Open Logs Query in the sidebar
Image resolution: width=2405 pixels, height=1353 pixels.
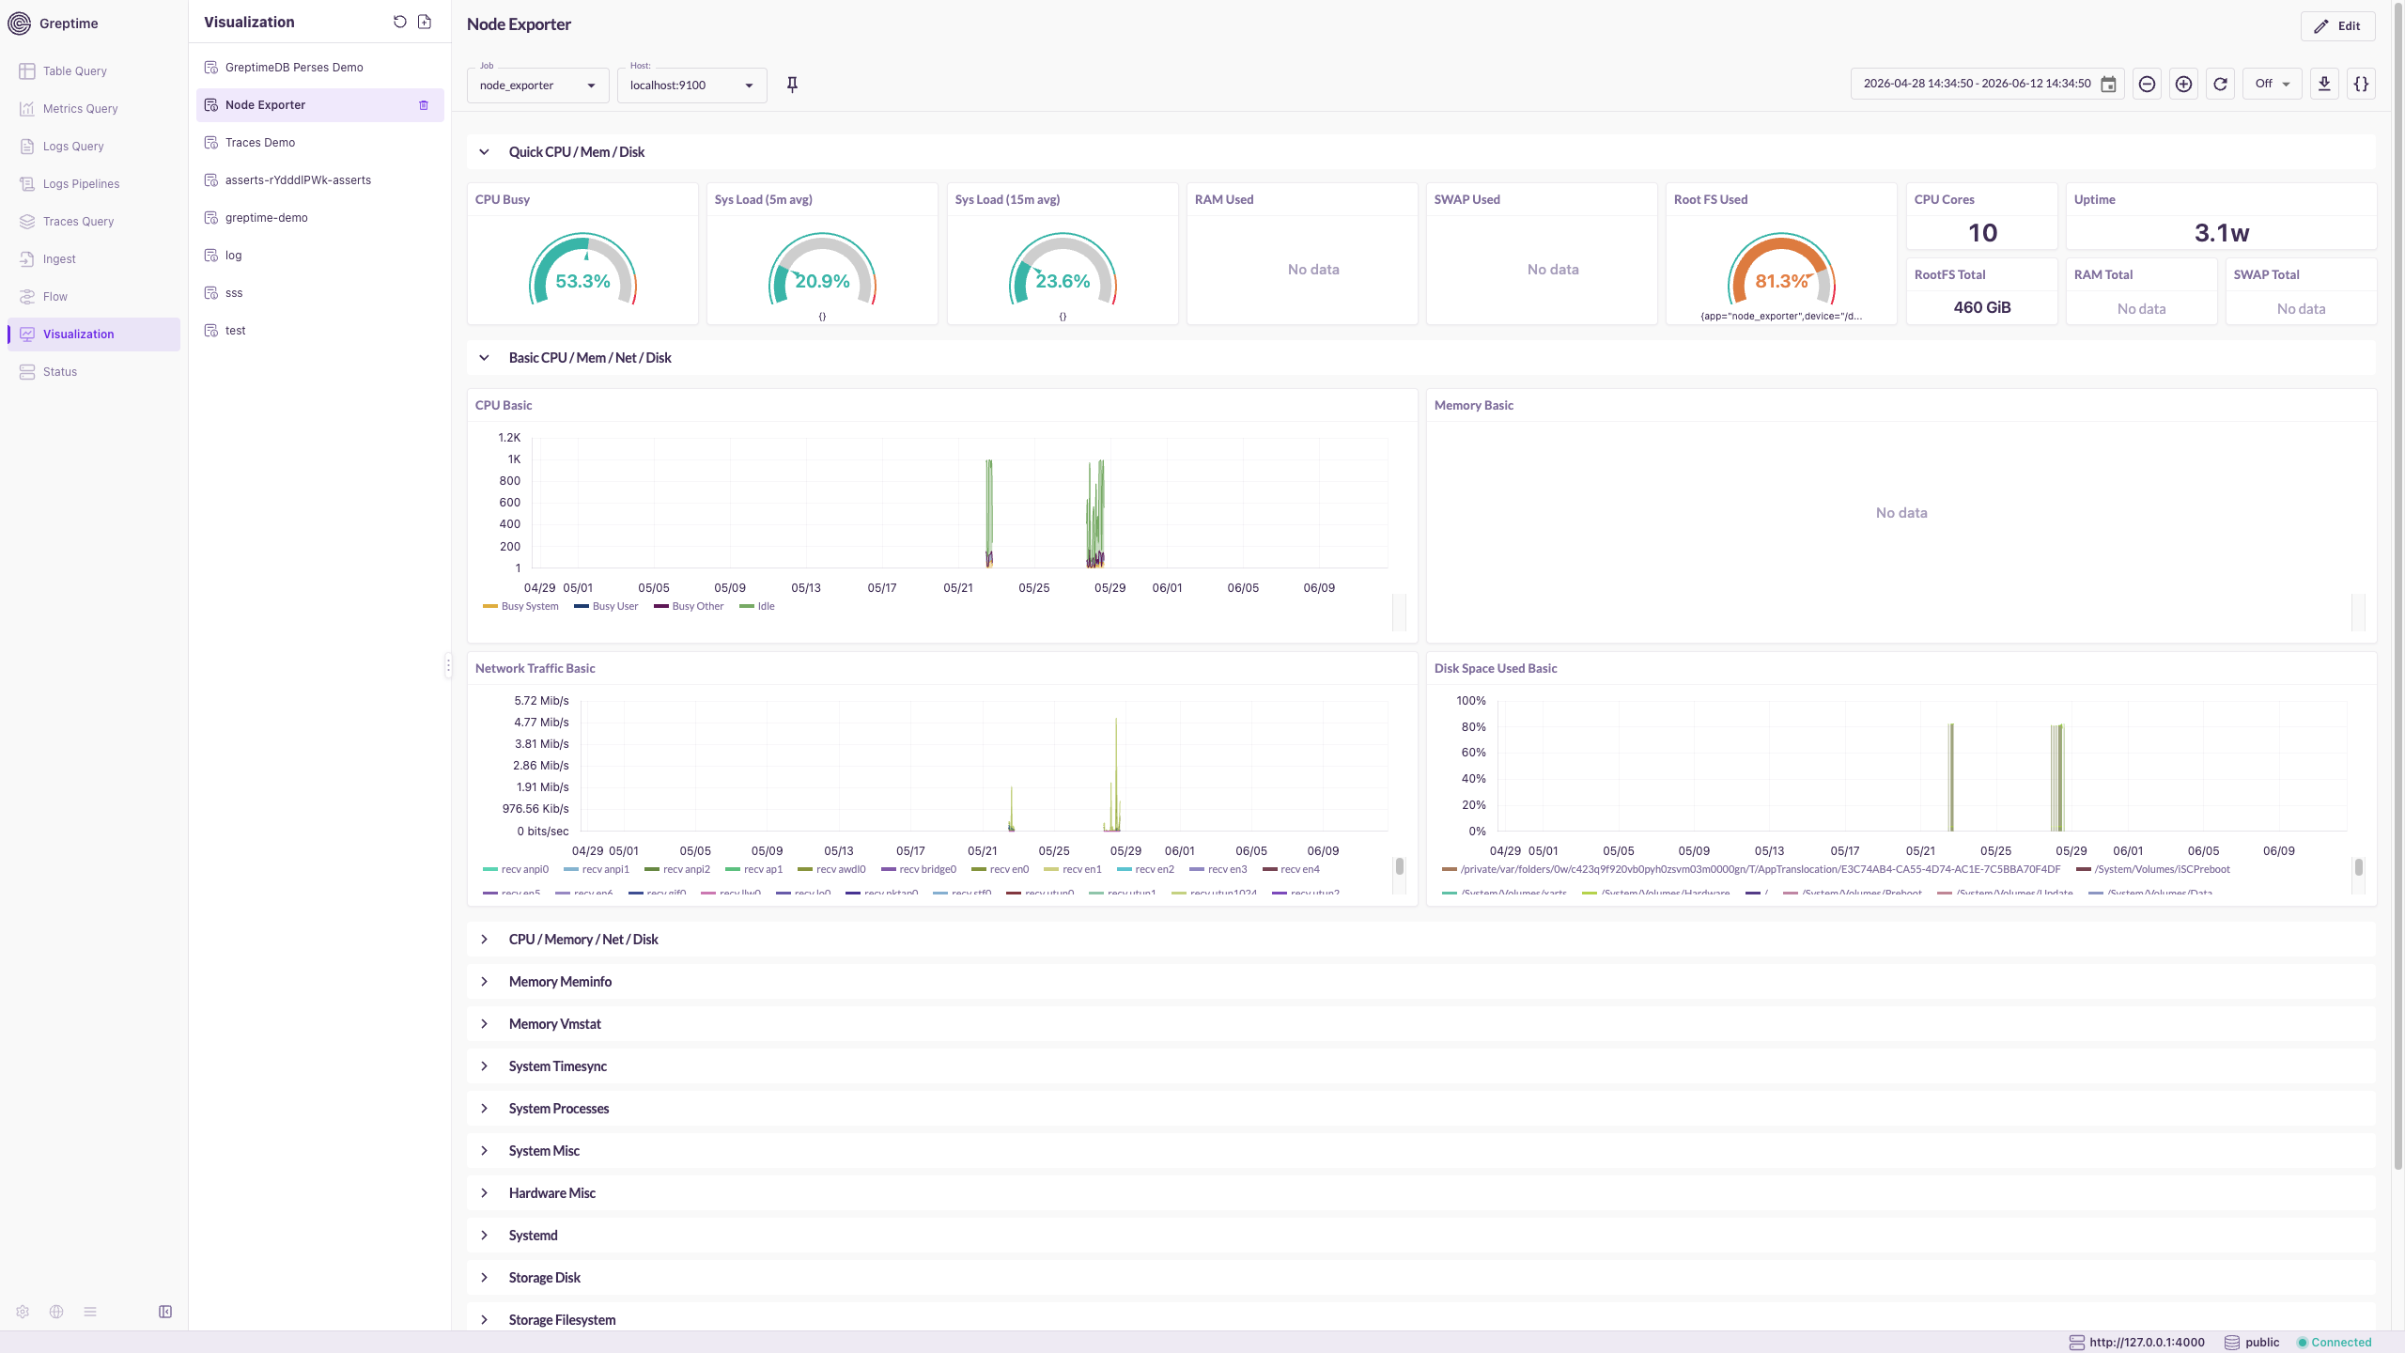click(94, 147)
